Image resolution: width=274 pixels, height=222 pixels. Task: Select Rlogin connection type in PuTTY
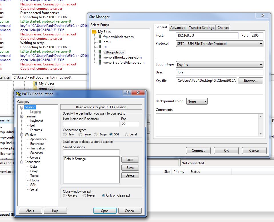96,134
